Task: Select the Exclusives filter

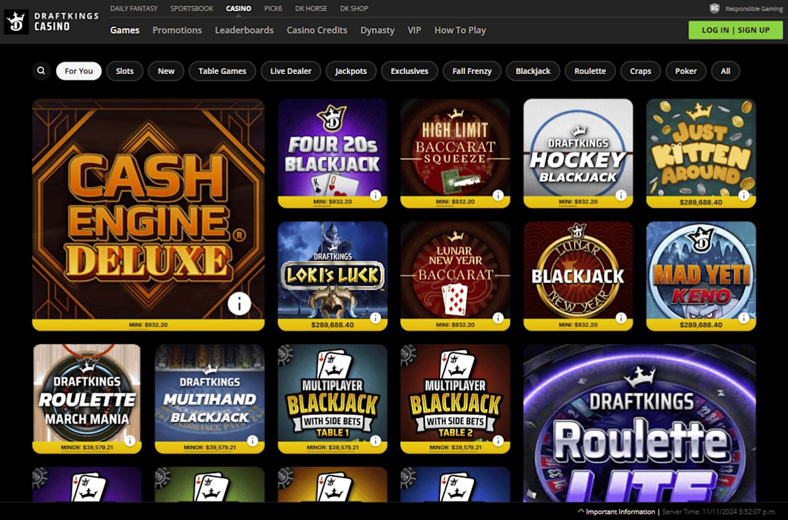Action: point(410,71)
